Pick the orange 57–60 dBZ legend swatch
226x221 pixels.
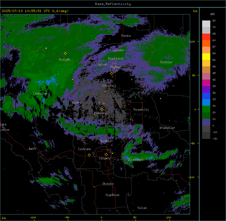[206, 43]
